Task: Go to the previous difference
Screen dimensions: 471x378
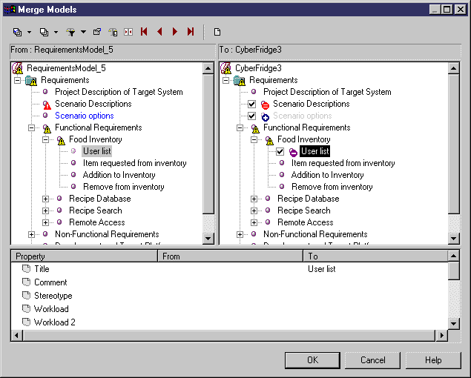Action: (159, 32)
